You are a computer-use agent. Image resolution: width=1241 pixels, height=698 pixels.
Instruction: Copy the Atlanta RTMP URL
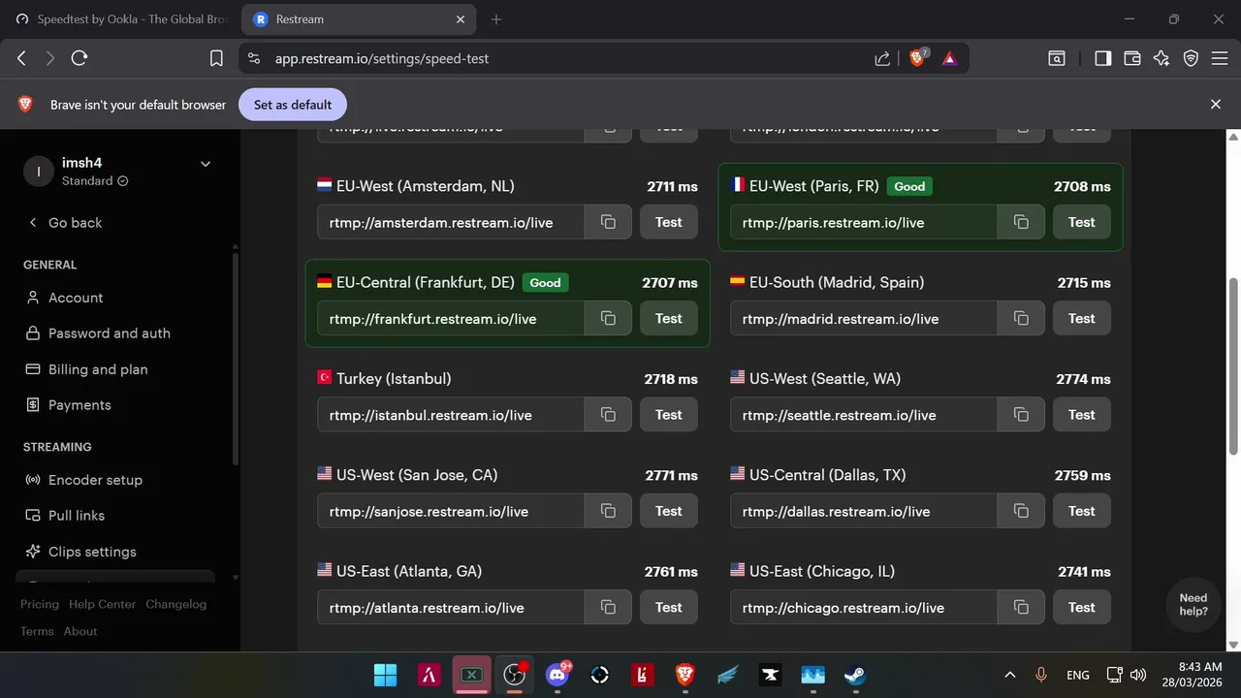[x=608, y=607]
